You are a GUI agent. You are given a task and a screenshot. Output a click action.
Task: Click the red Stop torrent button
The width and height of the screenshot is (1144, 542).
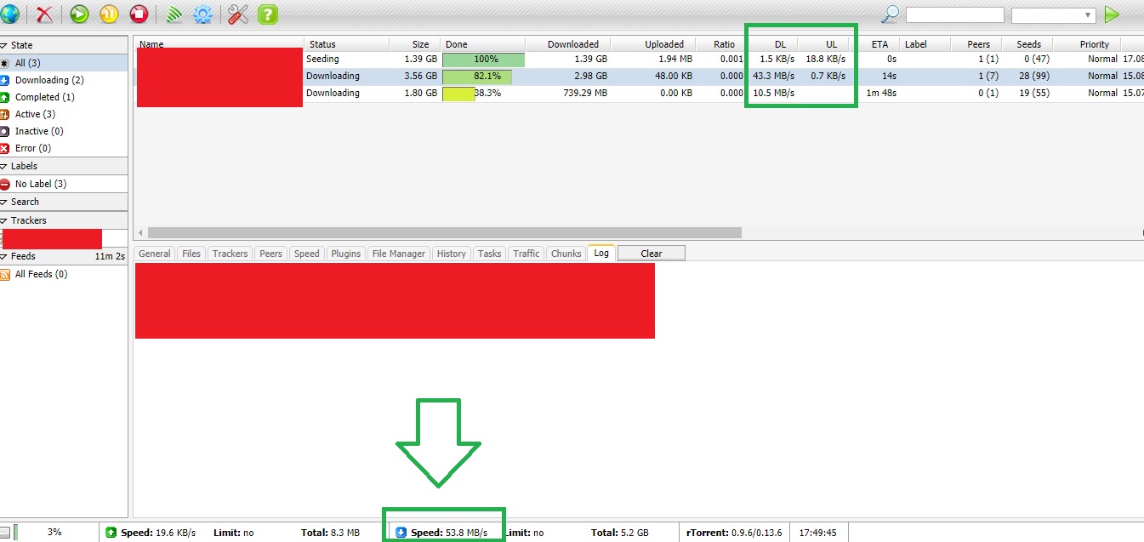(x=139, y=14)
